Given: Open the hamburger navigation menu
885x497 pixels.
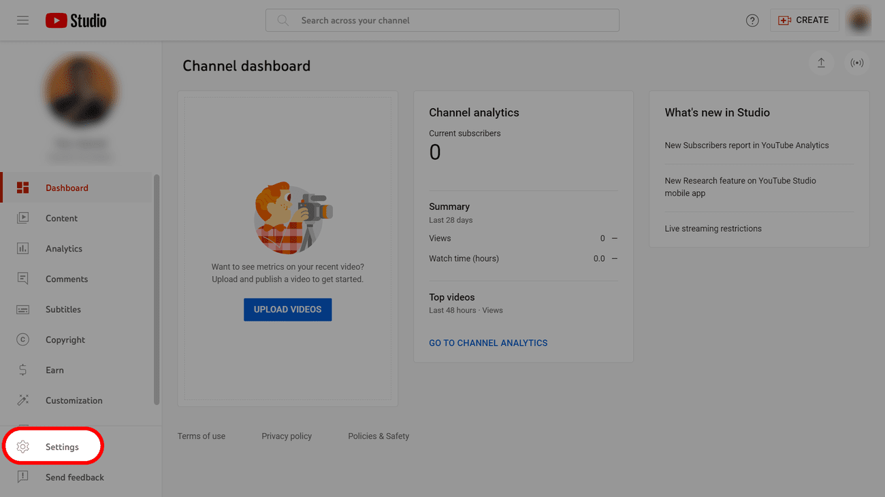Looking at the screenshot, I should click(22, 20).
